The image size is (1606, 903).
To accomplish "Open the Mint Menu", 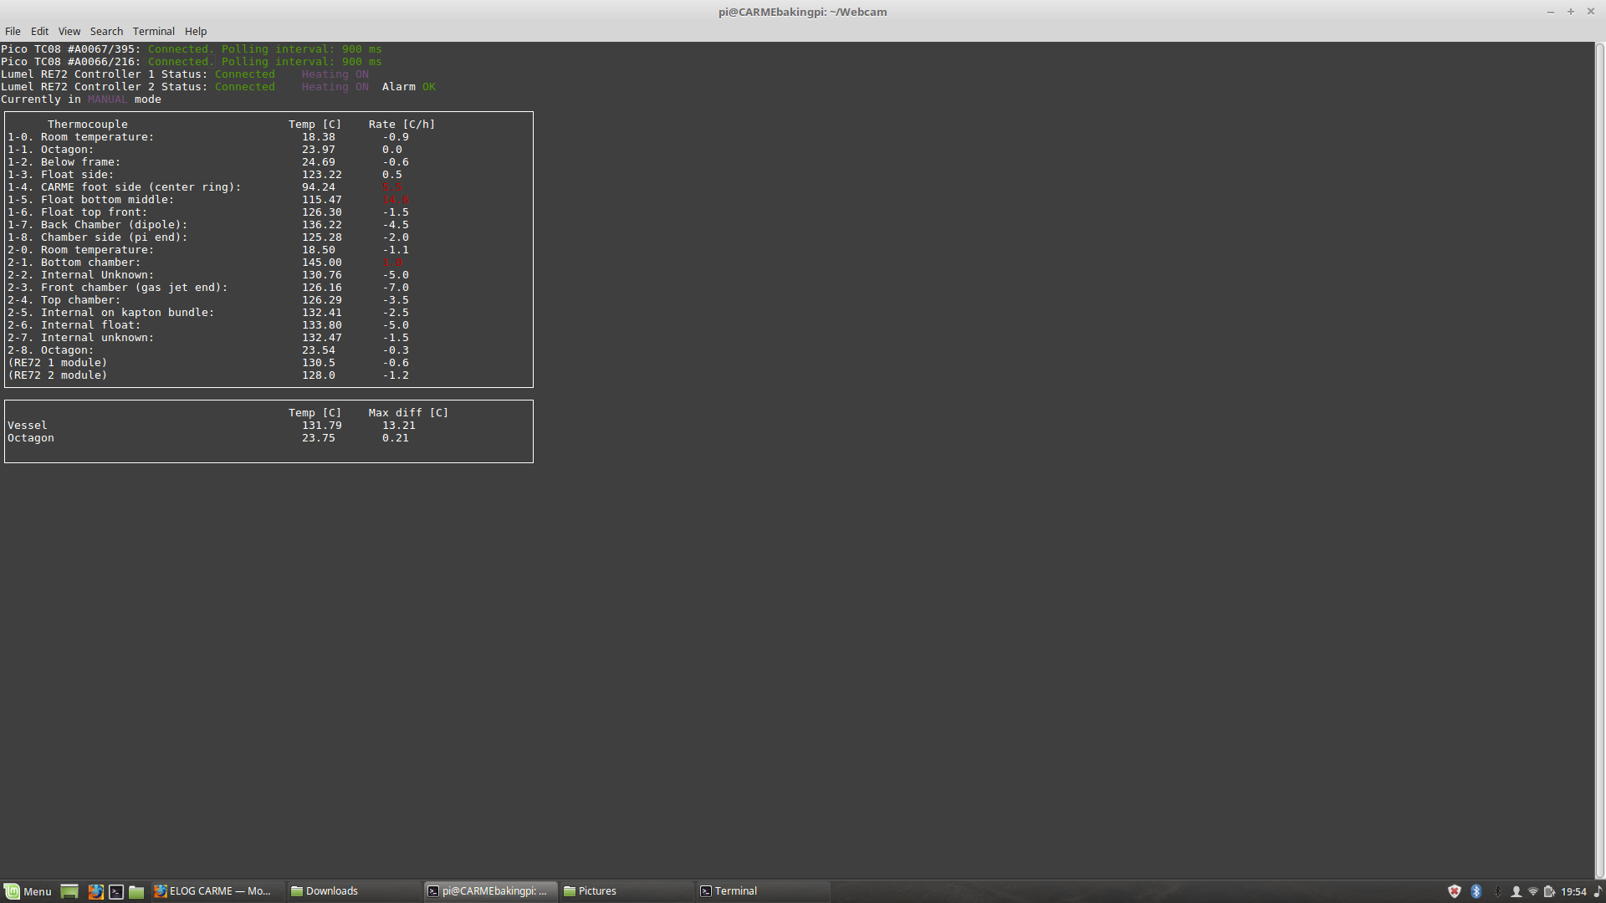I will (x=28, y=891).
